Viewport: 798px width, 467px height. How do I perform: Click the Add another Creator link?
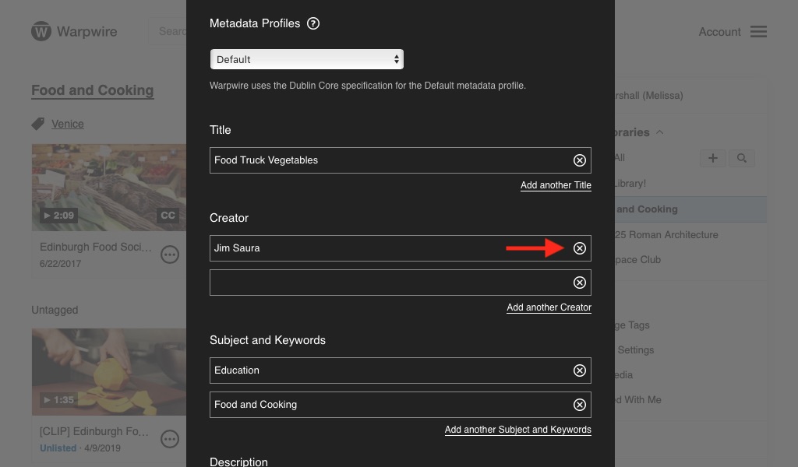549,307
